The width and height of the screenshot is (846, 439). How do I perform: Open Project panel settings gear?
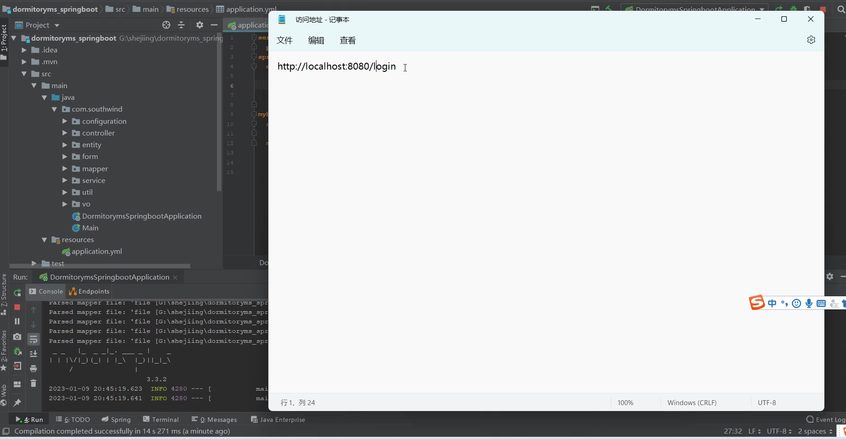[x=200, y=25]
